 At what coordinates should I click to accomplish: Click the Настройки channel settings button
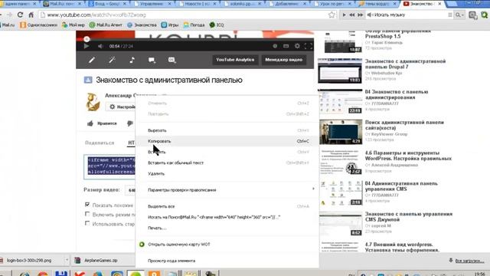[x=122, y=107]
